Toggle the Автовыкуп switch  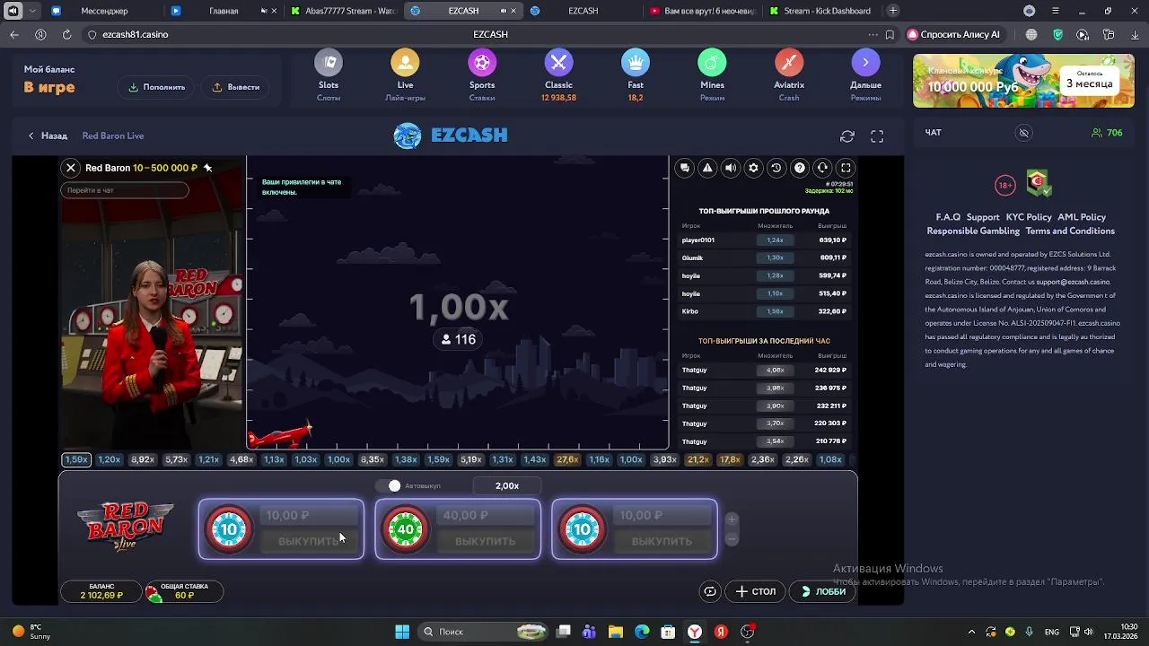389,485
